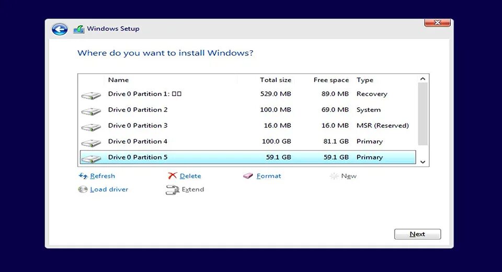Viewport: 502px width, 272px height.
Task: Click the greyed-out New option
Action: 349,176
